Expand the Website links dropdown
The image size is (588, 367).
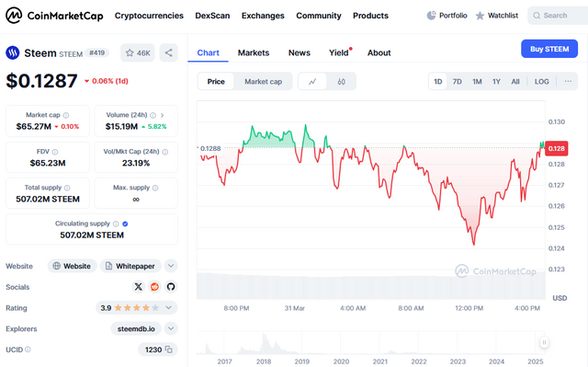171,266
